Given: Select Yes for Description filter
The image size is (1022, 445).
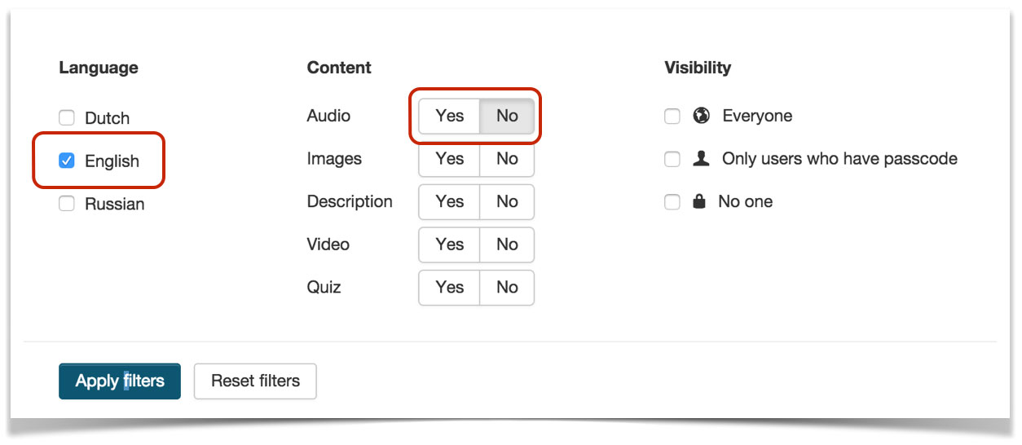Looking at the screenshot, I should 449,201.
